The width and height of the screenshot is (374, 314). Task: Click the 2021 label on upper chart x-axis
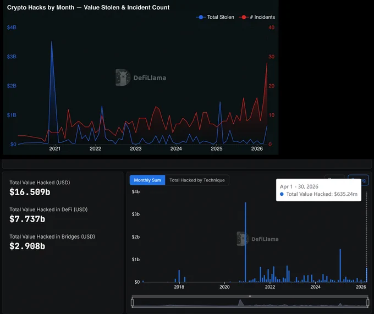tap(55, 149)
